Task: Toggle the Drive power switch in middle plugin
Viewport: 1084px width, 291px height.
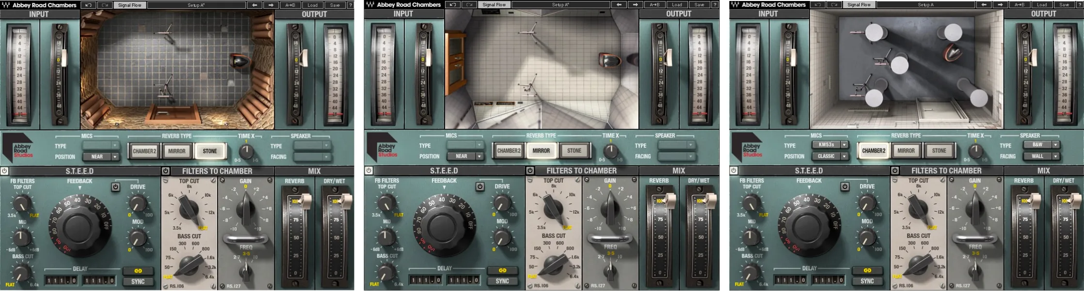Action: click(x=480, y=187)
